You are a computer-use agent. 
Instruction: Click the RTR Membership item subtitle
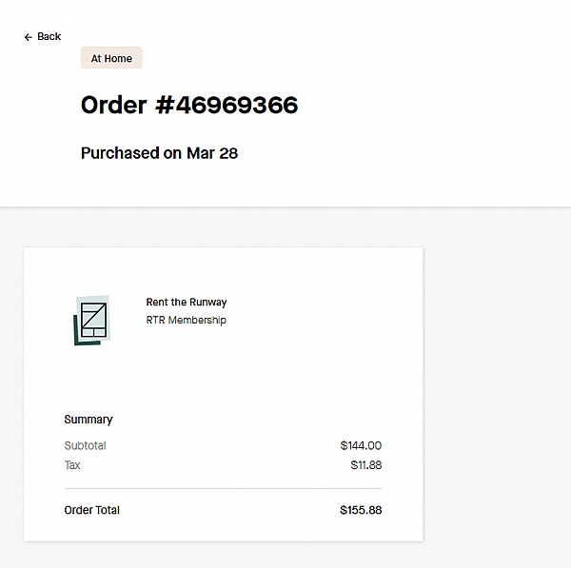point(187,320)
